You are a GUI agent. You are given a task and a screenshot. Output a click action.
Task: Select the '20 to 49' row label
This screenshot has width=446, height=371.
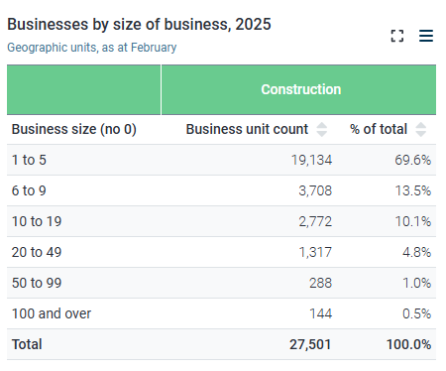pyautogui.click(x=37, y=252)
